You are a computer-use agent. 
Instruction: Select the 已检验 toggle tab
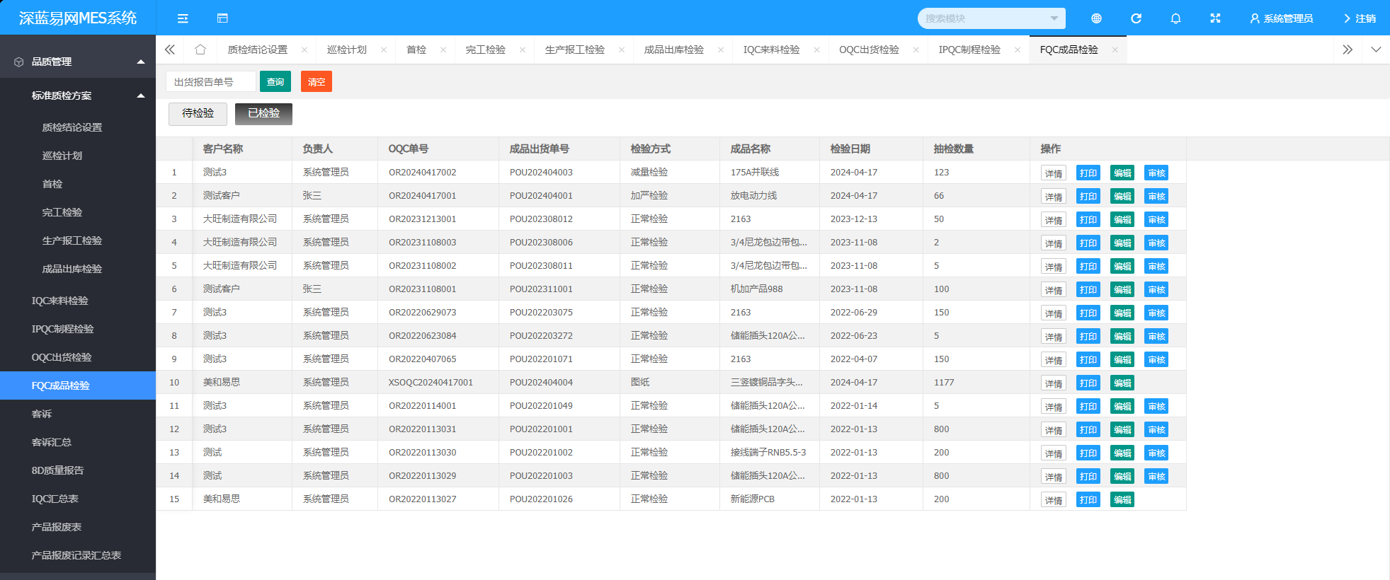tap(263, 113)
